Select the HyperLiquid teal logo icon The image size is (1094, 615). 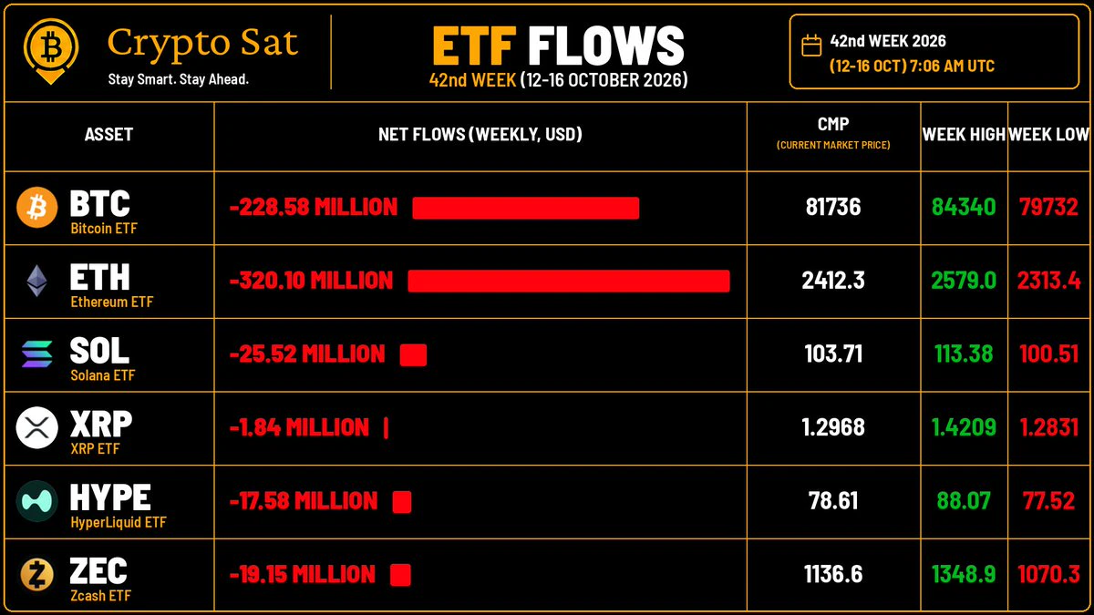pos(37,501)
